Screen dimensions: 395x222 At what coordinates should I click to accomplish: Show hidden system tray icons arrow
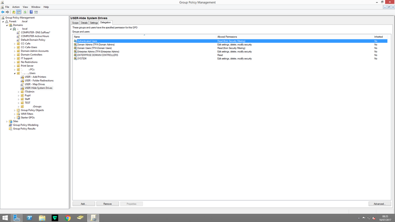359,218
